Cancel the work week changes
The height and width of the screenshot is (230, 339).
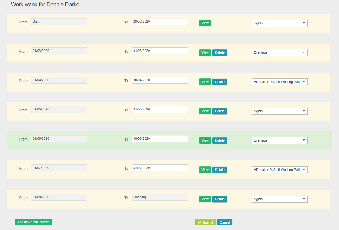pos(224,222)
